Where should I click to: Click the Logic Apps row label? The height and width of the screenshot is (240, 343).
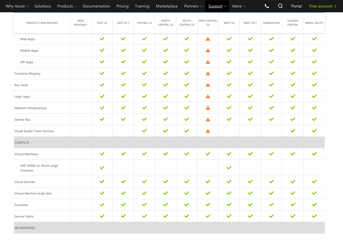tap(22, 97)
